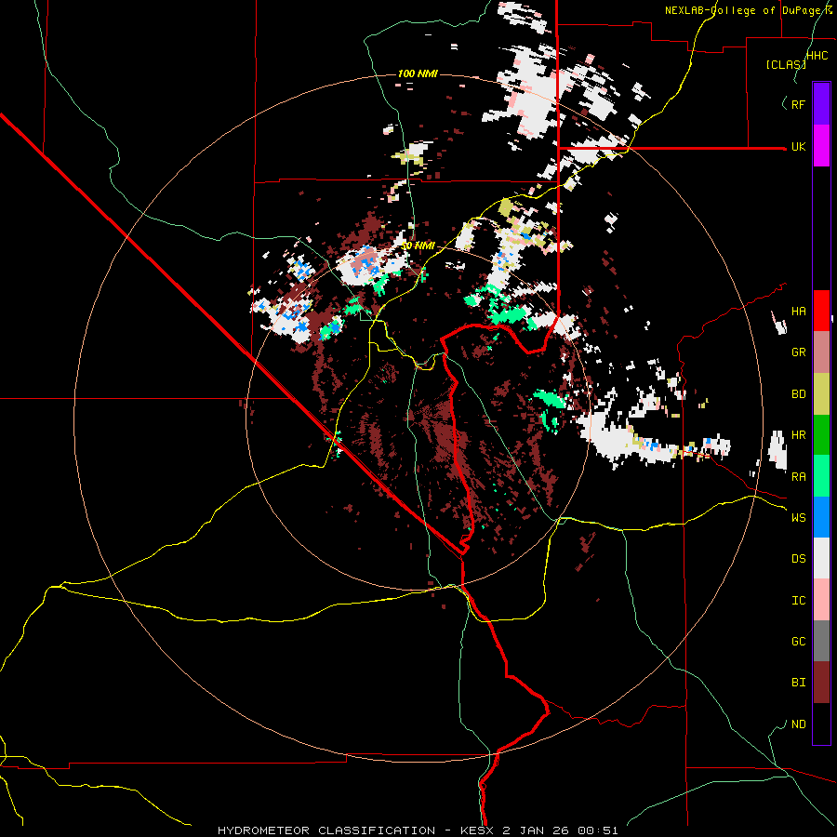Click the ND legend label
Viewport: 837px width, 837px height.
(799, 724)
